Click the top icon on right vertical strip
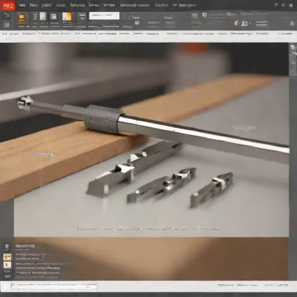This screenshot has width=297, height=297. pos(293,47)
